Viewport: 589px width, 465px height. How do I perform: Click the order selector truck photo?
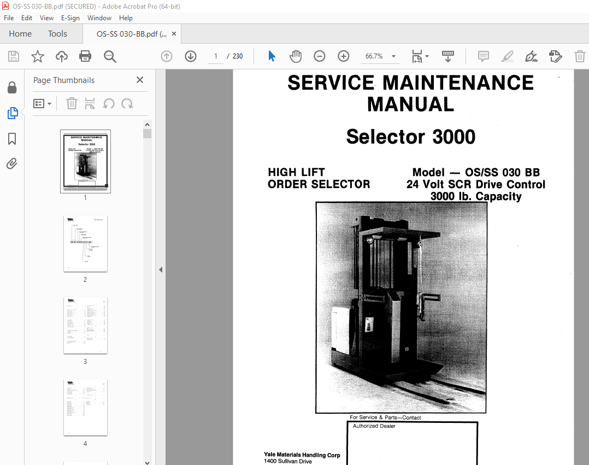point(401,307)
